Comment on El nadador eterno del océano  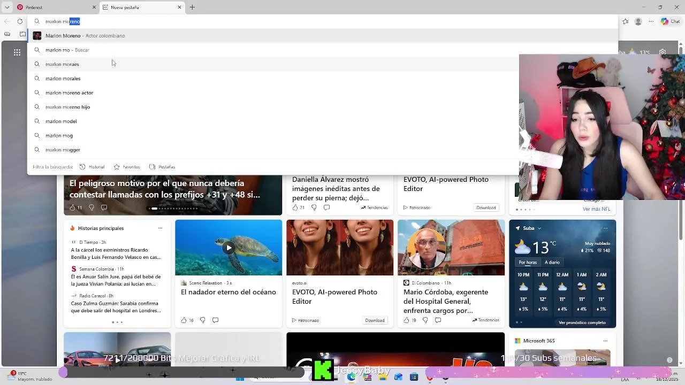pyautogui.click(x=215, y=320)
